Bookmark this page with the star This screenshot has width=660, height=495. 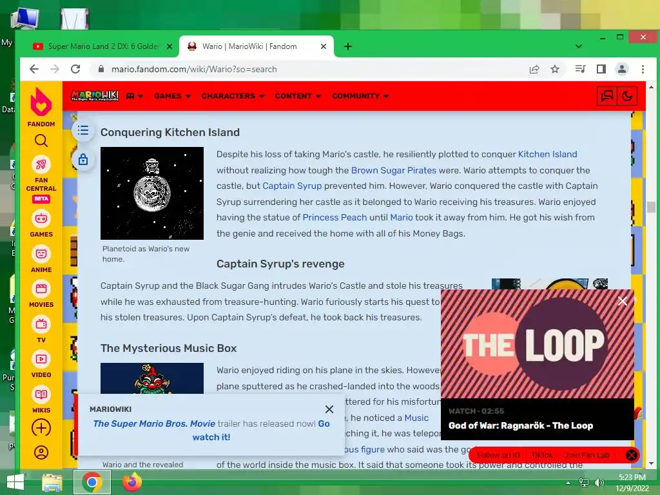click(555, 69)
